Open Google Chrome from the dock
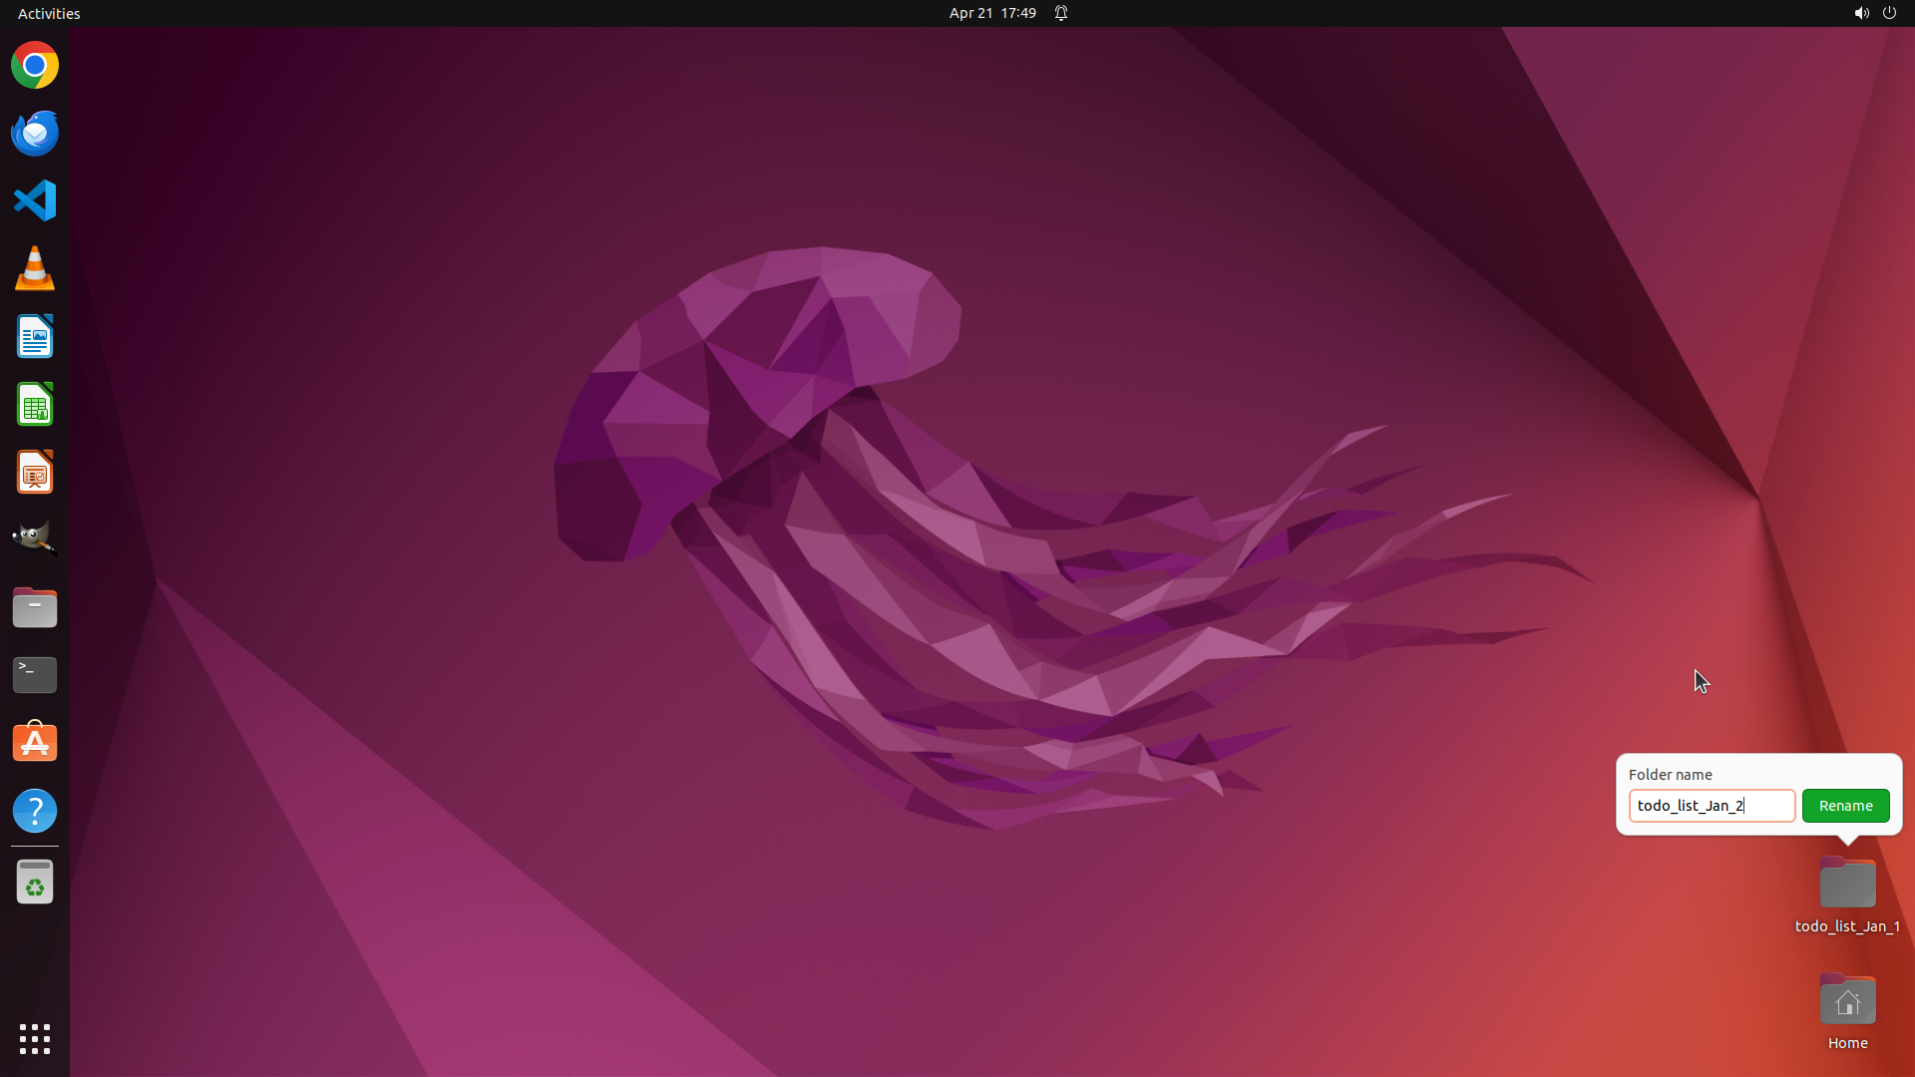The height and width of the screenshot is (1077, 1915). coord(35,66)
